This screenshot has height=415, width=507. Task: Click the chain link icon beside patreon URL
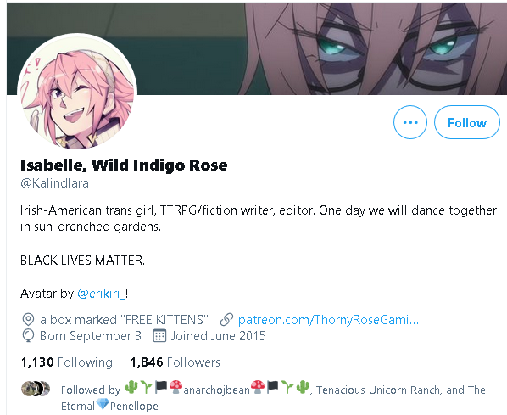[x=226, y=319]
